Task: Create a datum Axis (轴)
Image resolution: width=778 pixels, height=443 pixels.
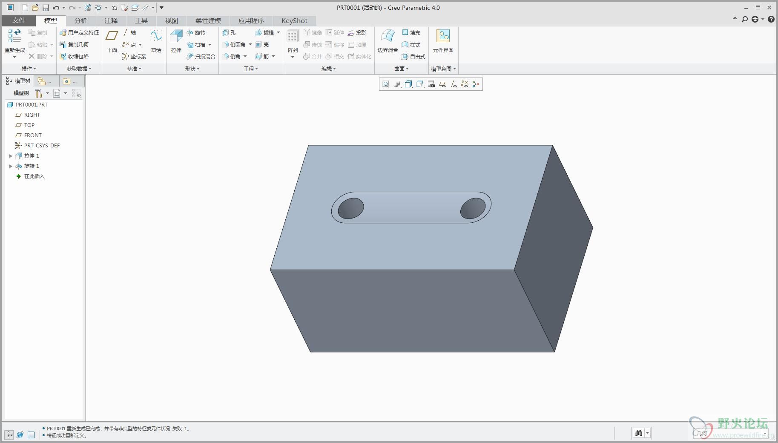Action: [129, 32]
